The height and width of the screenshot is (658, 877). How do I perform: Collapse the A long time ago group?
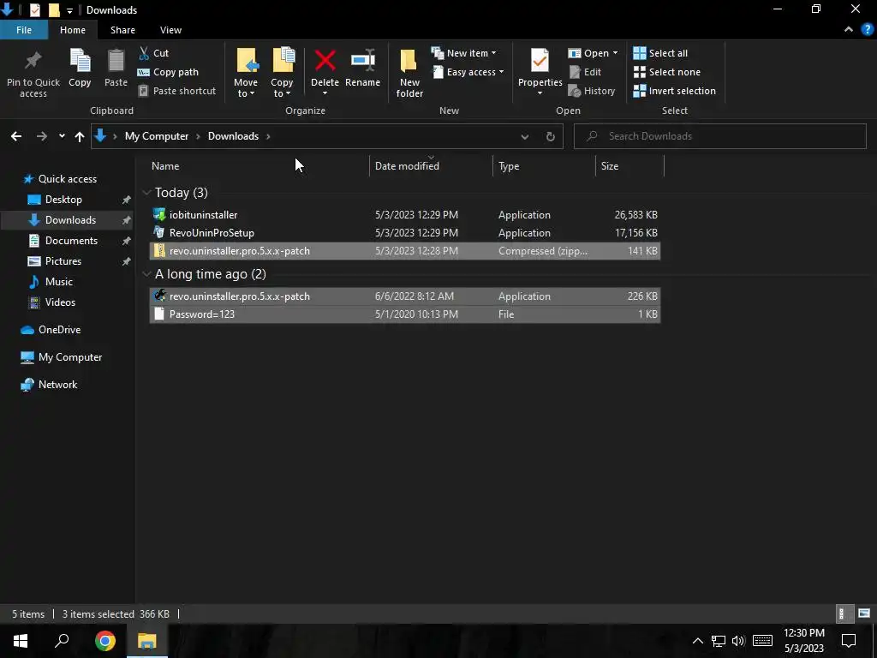tap(147, 273)
